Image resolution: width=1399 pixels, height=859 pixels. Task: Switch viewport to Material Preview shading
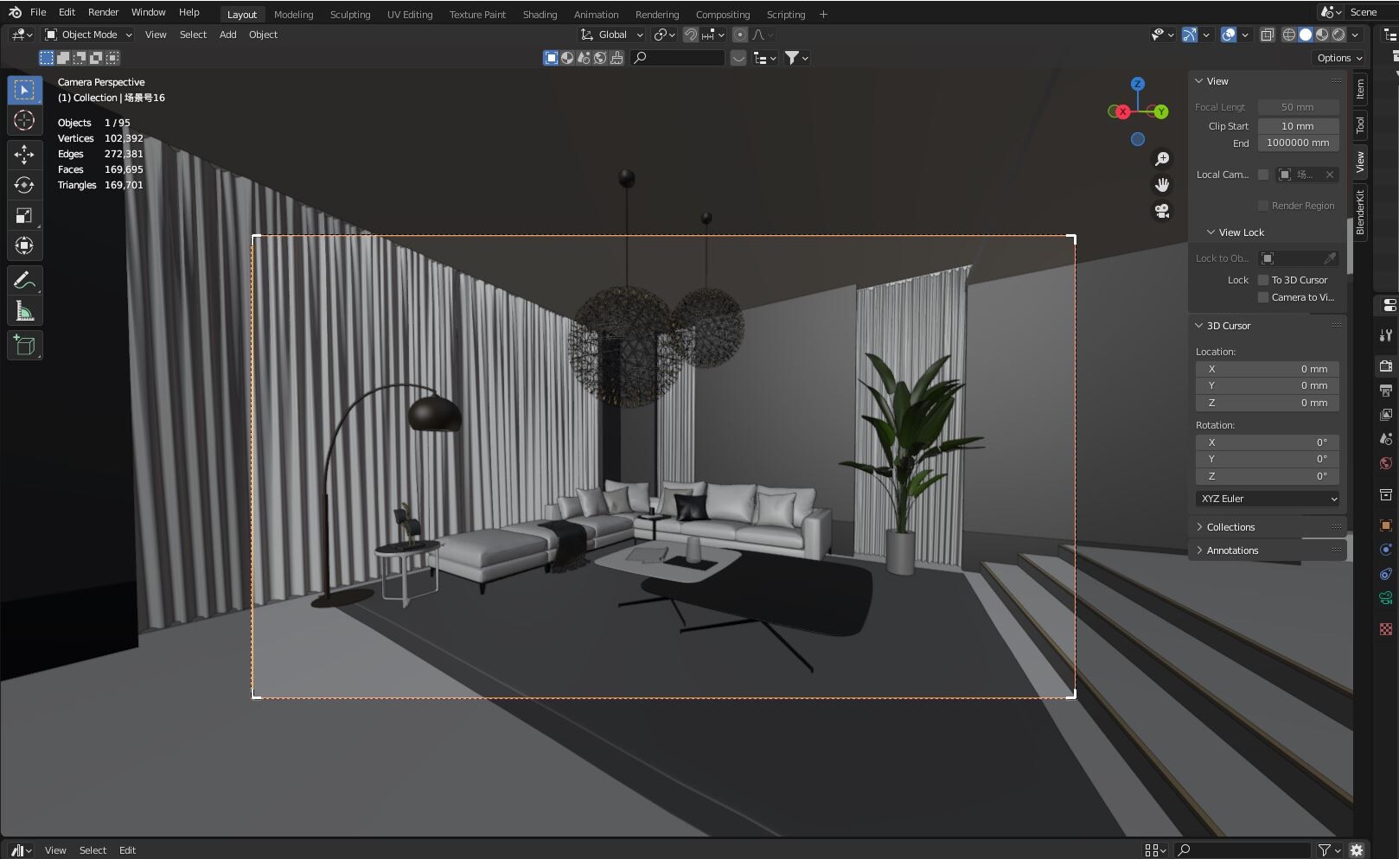coord(1321,35)
